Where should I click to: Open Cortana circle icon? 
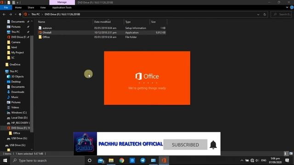pos(90,160)
